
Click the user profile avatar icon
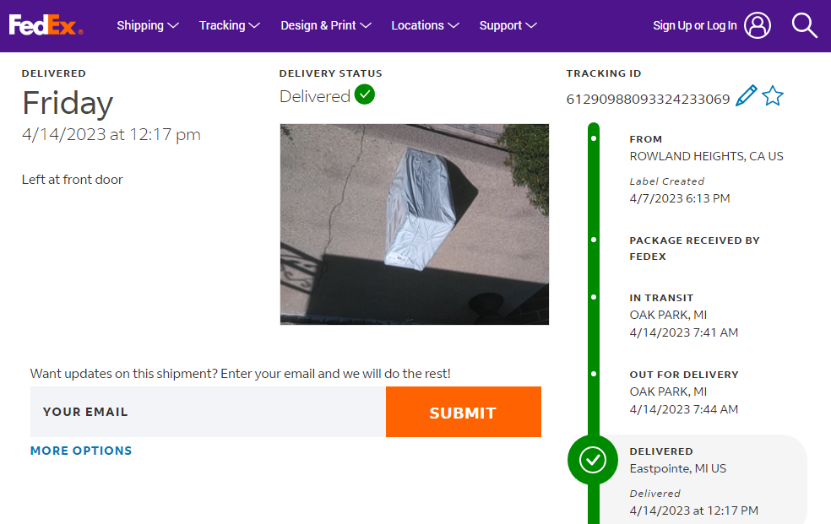[758, 25]
